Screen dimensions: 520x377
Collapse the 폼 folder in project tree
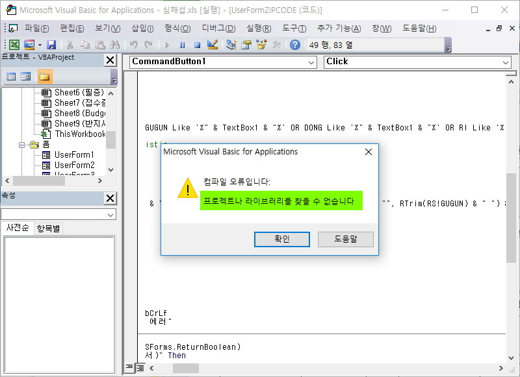point(22,145)
